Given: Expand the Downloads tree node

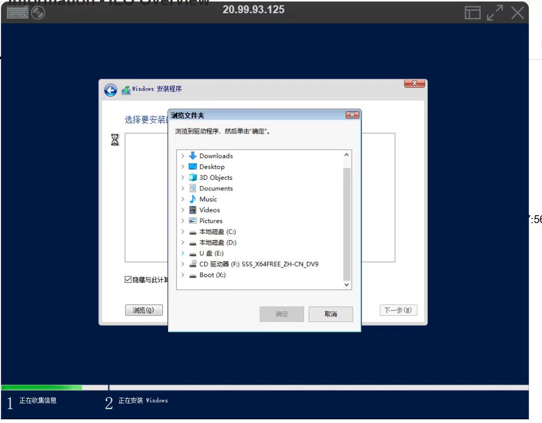Looking at the screenshot, I should 183,156.
